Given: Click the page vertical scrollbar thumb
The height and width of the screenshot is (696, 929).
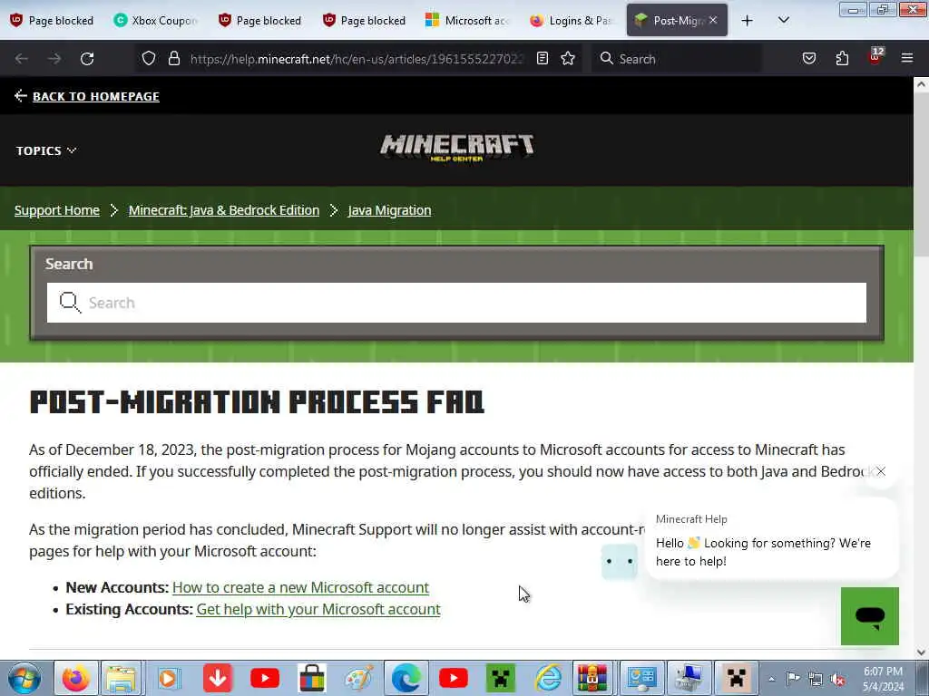Looking at the screenshot, I should (921, 175).
